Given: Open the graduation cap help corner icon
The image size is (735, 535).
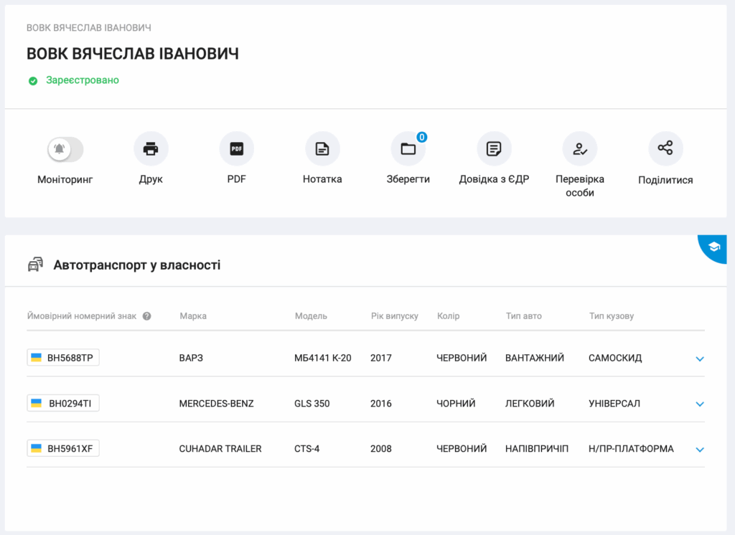Looking at the screenshot, I should pyautogui.click(x=714, y=247).
